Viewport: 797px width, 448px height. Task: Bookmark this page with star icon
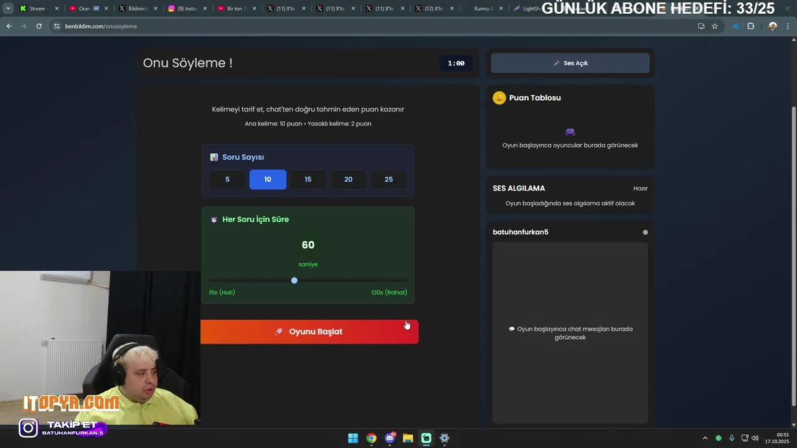tap(715, 26)
